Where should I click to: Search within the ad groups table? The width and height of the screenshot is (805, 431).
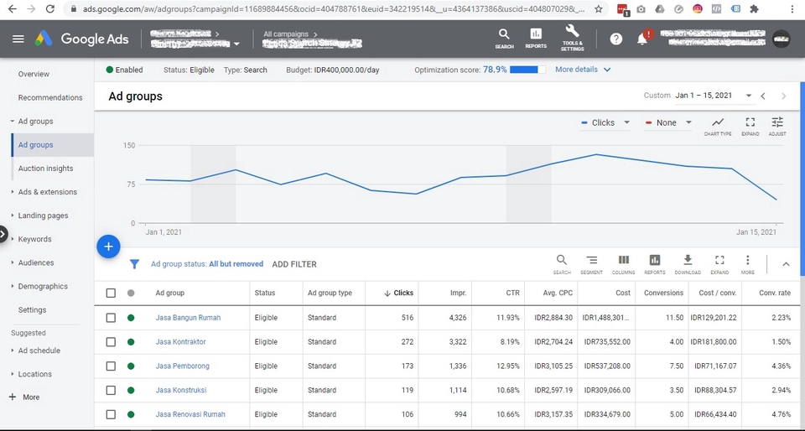pyautogui.click(x=562, y=265)
